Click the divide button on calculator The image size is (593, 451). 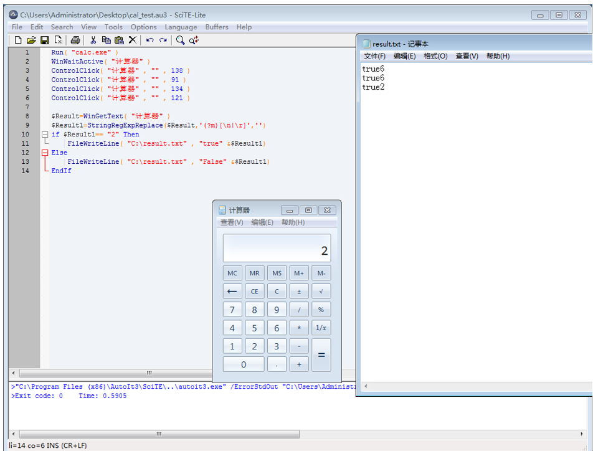pos(299,310)
